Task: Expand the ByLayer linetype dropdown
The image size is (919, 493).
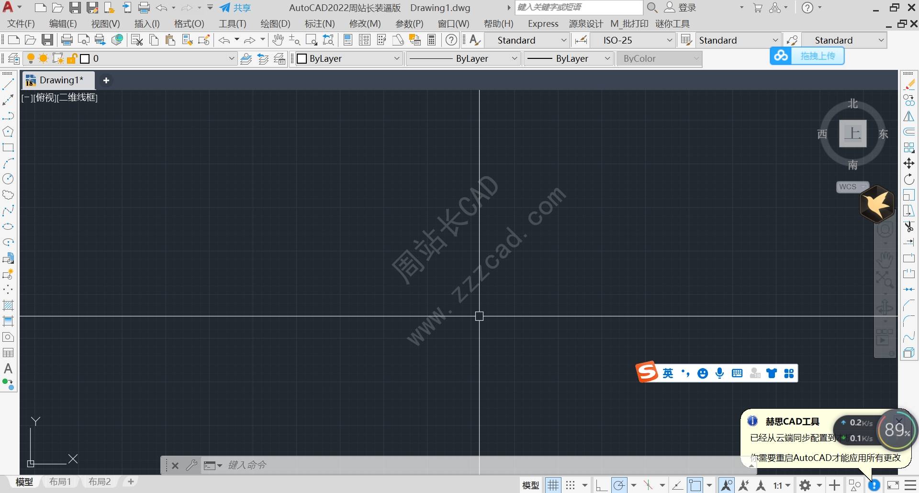Action: tap(514, 59)
